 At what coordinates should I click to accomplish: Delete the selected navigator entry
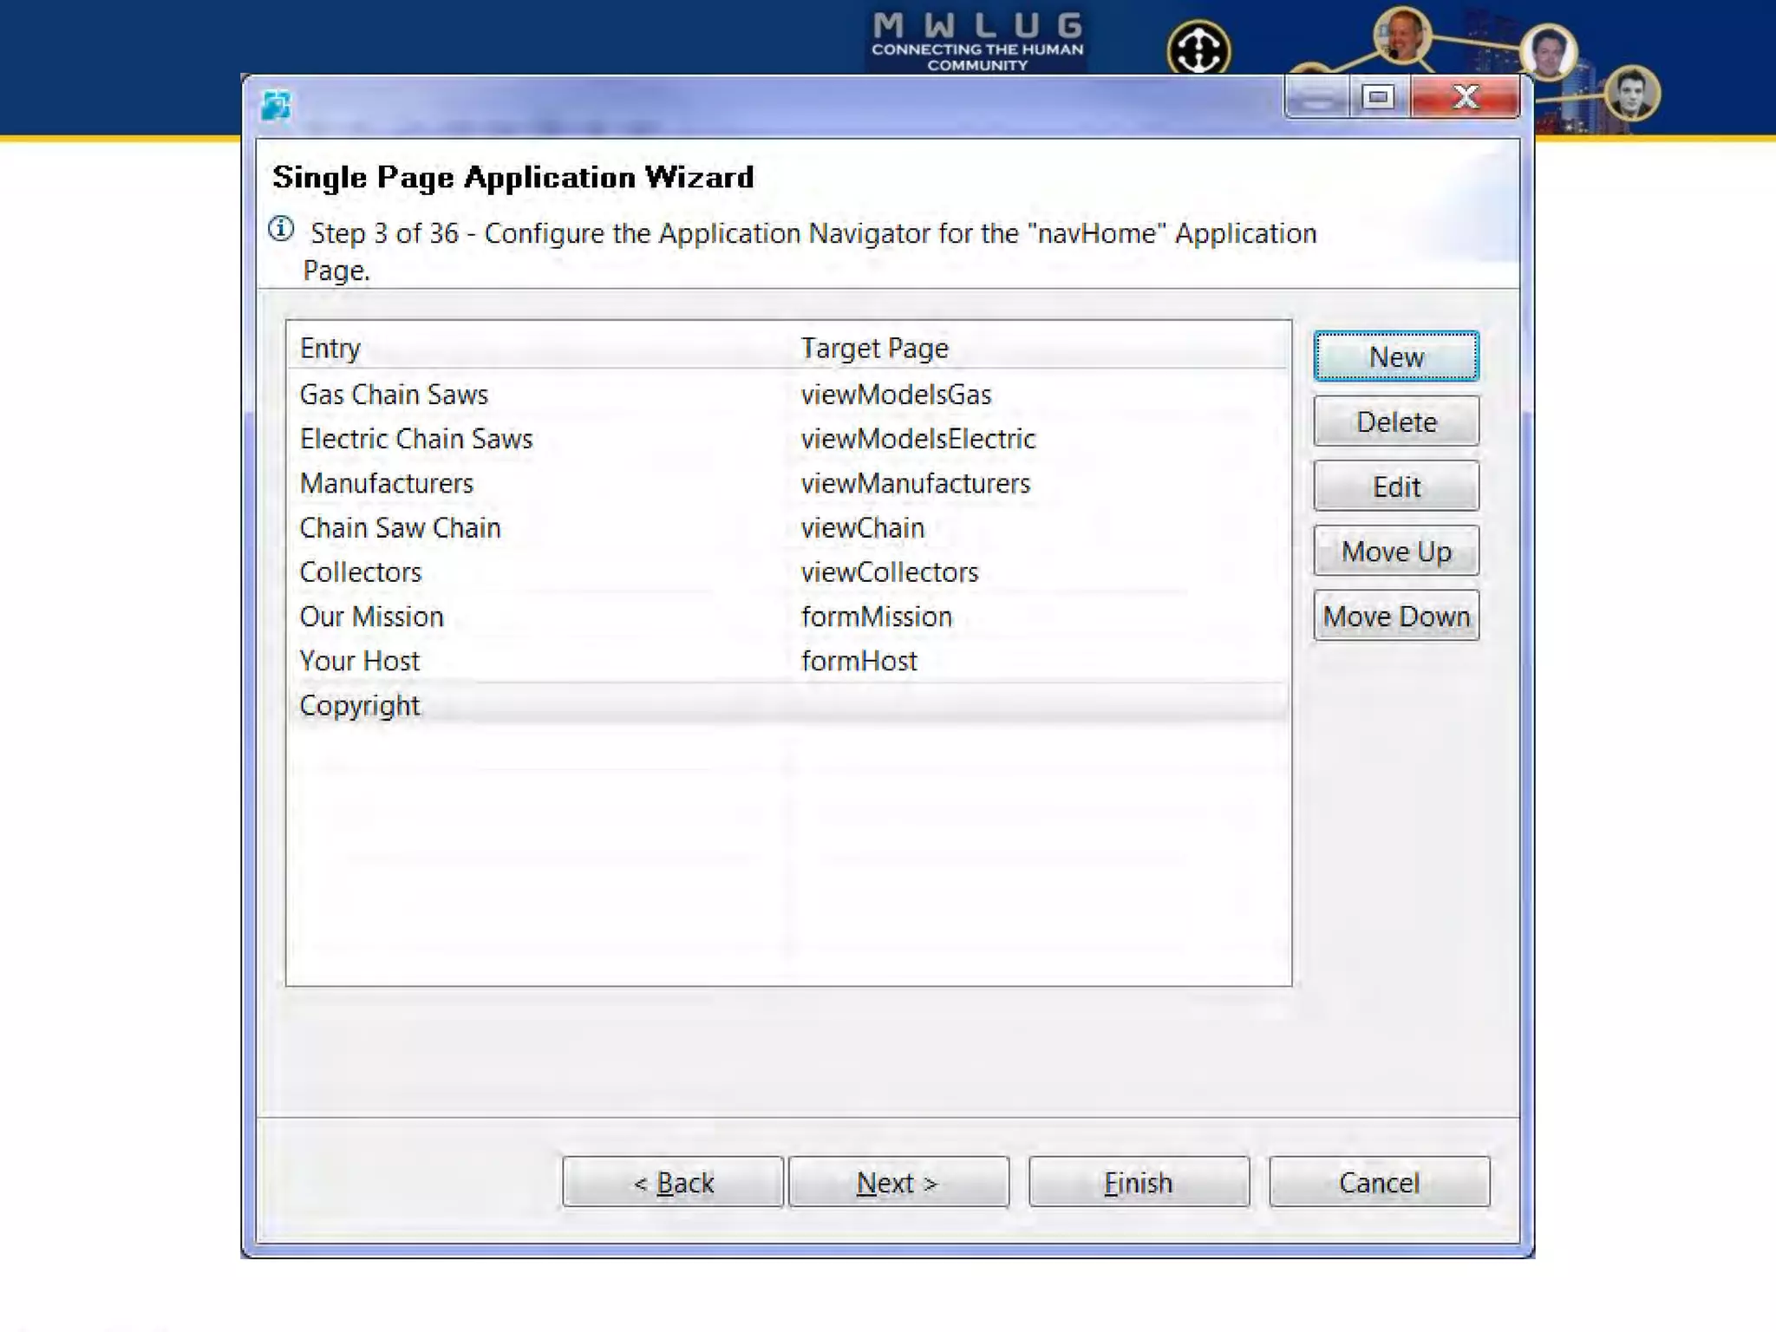pyautogui.click(x=1395, y=421)
